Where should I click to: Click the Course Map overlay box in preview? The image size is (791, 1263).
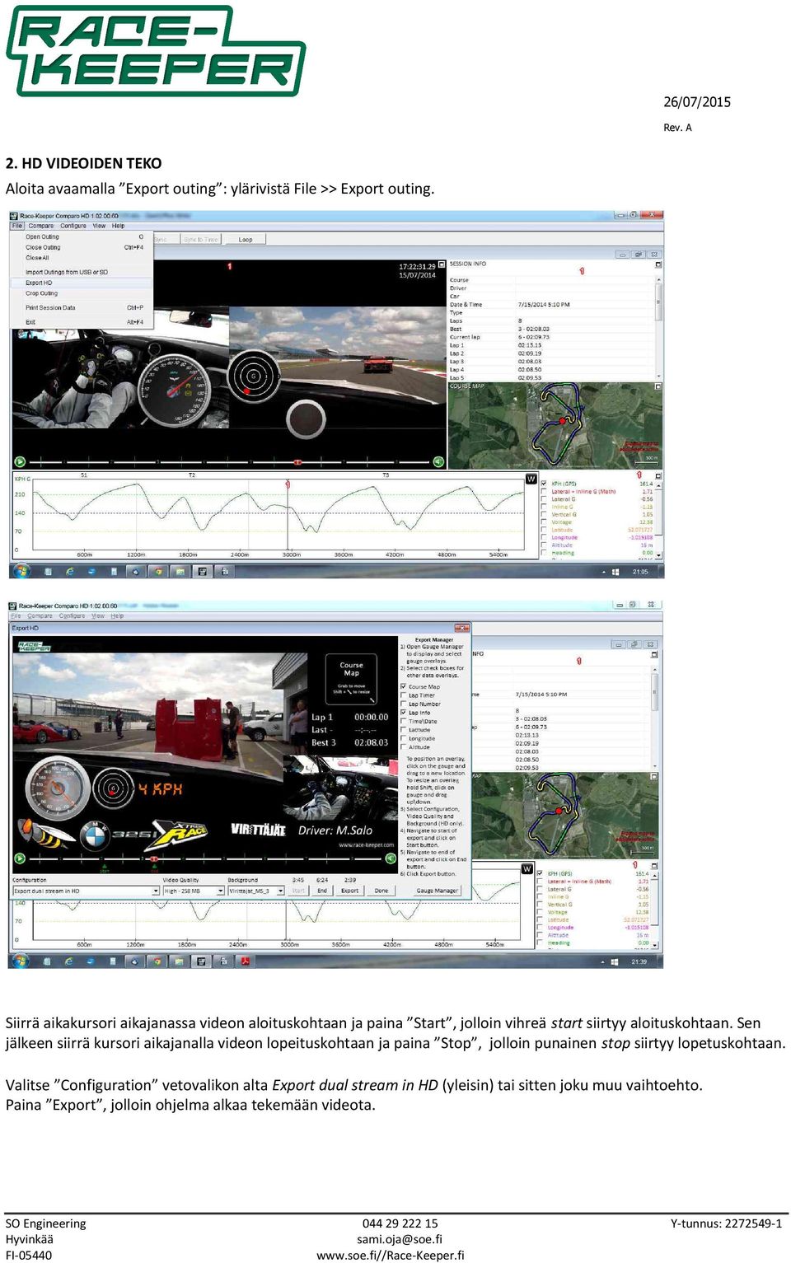click(x=352, y=678)
